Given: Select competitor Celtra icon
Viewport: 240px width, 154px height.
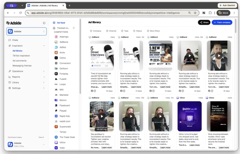Looking at the screenshot, I should pos(56,58).
